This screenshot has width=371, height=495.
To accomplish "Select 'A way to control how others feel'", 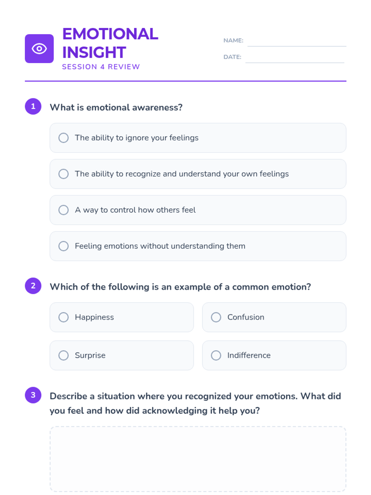I will click(64, 210).
